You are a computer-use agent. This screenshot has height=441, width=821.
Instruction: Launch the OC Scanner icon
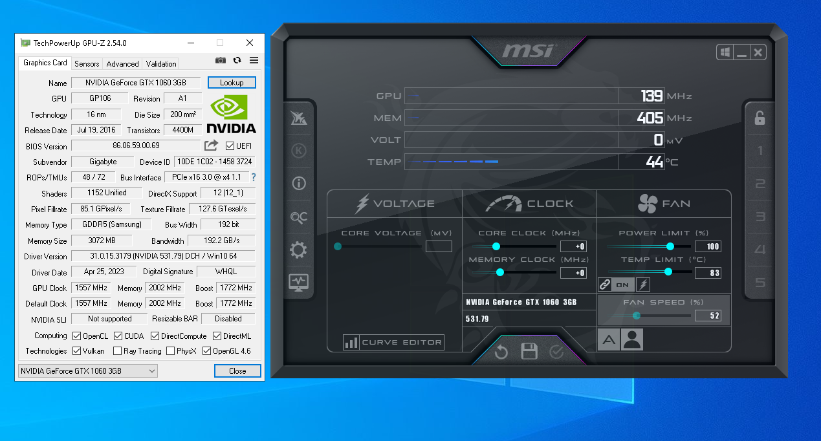pos(299,217)
